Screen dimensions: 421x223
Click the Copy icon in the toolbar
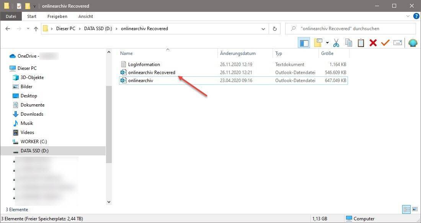[x=348, y=43]
